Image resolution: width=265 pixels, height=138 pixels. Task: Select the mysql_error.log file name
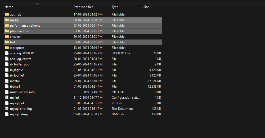pyautogui.click(x=21, y=109)
